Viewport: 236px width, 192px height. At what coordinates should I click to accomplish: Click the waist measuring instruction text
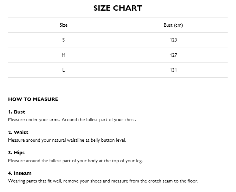[67, 140]
